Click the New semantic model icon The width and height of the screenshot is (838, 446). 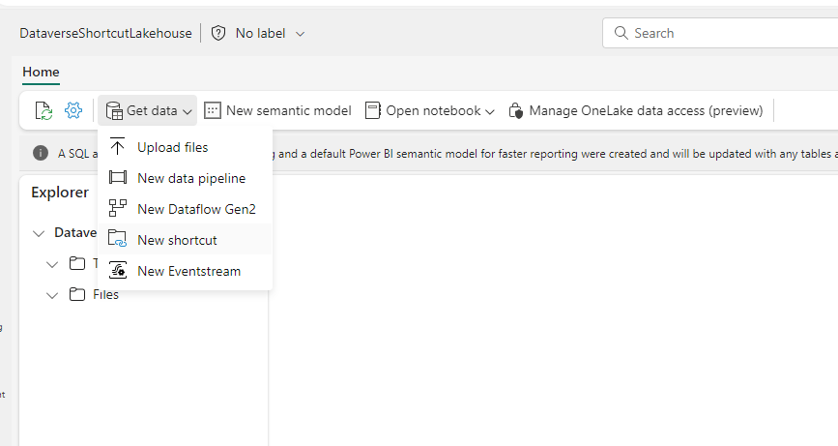213,111
